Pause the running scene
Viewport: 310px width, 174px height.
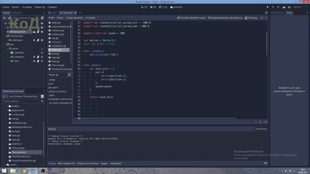click(x=273, y=7)
